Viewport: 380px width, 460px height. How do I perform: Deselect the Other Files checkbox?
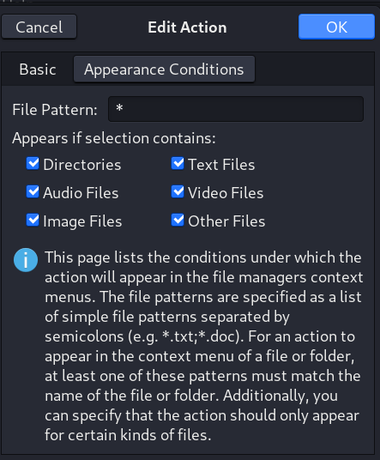[x=178, y=221]
